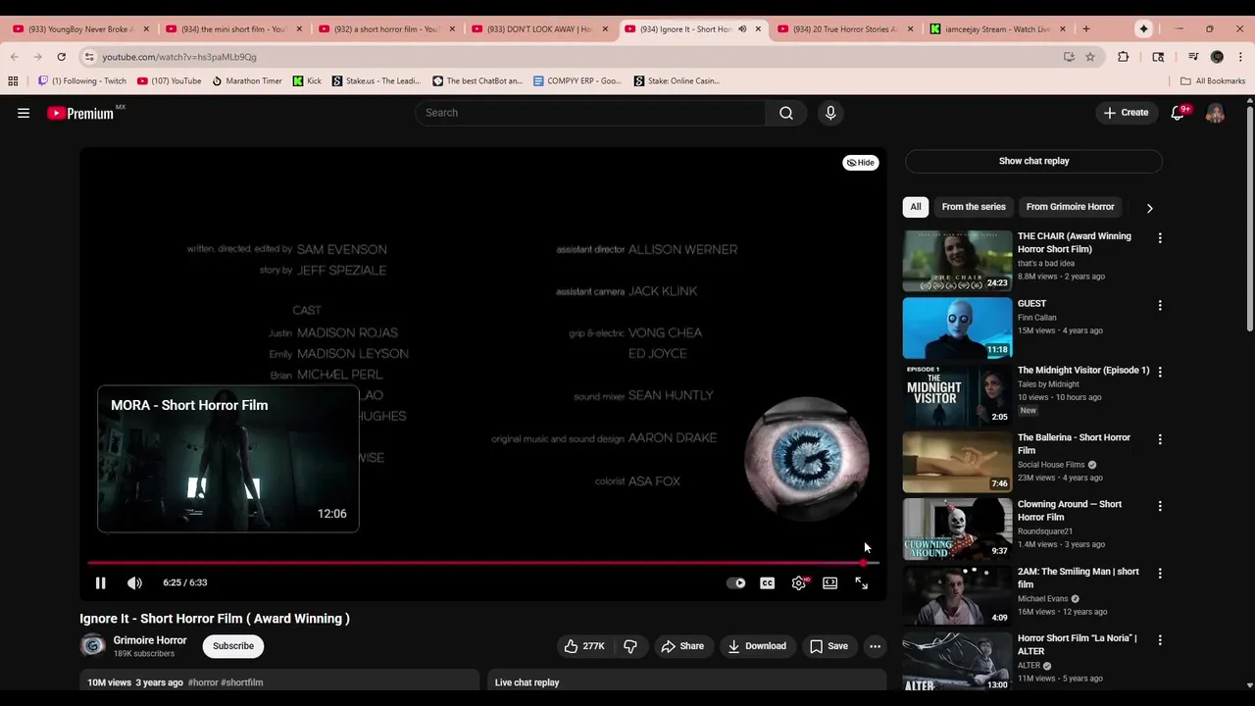The height and width of the screenshot is (706, 1255).
Task: Bookmark this page with the star
Action: tap(1090, 57)
